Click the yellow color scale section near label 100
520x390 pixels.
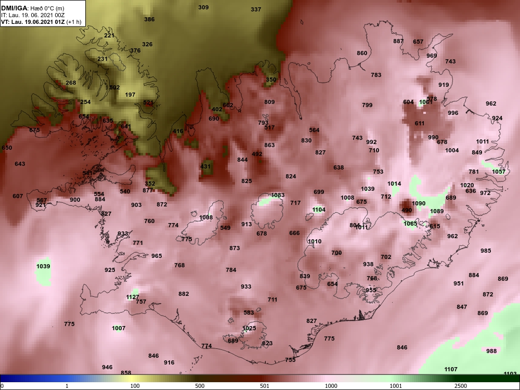click(x=133, y=378)
